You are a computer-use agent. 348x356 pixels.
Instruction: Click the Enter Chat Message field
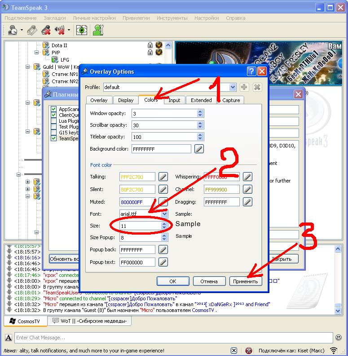174,338
